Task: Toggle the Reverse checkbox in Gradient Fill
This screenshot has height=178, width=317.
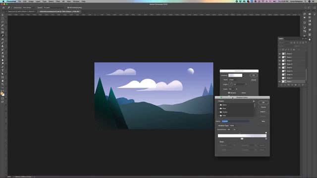Action: pyautogui.click(x=229, y=93)
